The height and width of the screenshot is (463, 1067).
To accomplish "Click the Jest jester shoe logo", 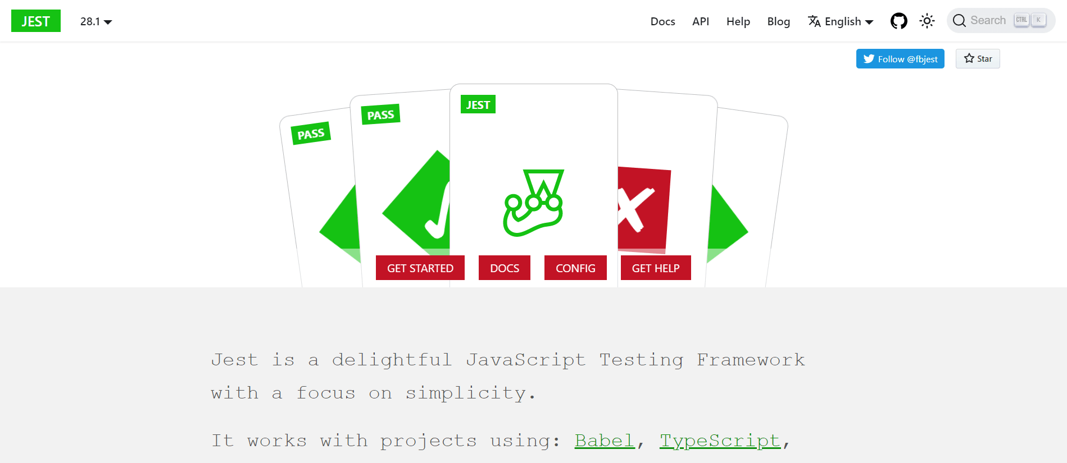I will click(x=533, y=203).
